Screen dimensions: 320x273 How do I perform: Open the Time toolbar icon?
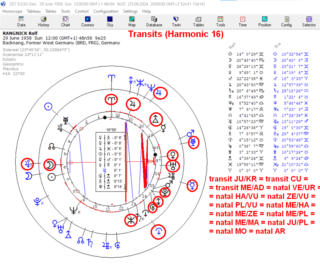[243, 21]
